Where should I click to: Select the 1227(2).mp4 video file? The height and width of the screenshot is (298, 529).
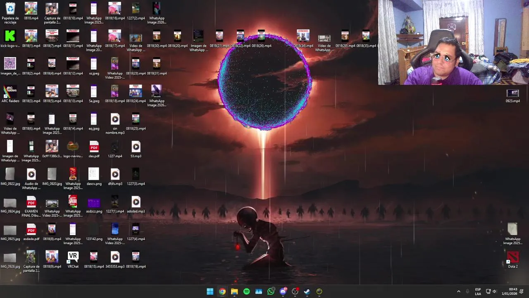point(136,11)
